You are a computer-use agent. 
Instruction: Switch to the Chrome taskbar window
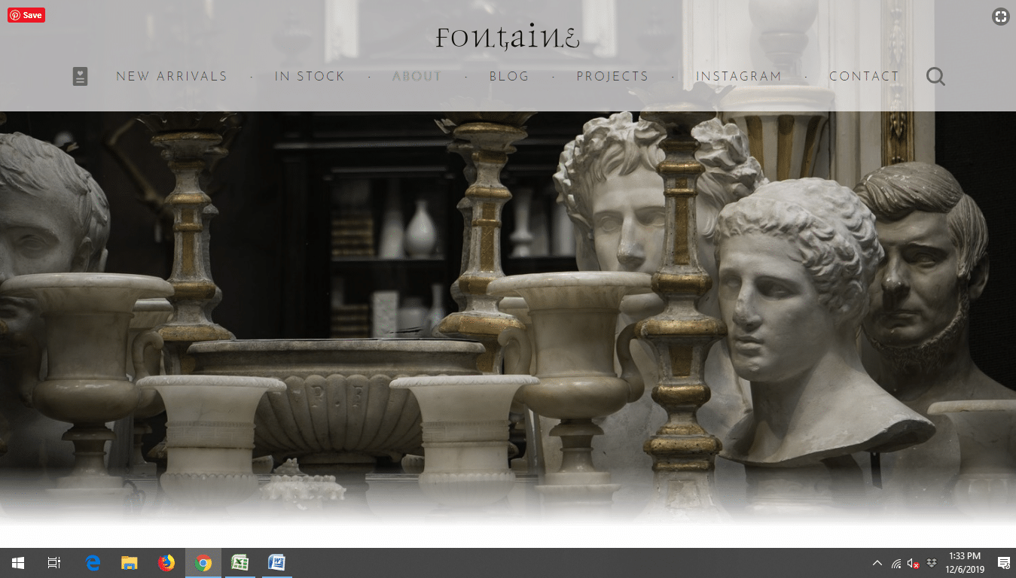(203, 563)
